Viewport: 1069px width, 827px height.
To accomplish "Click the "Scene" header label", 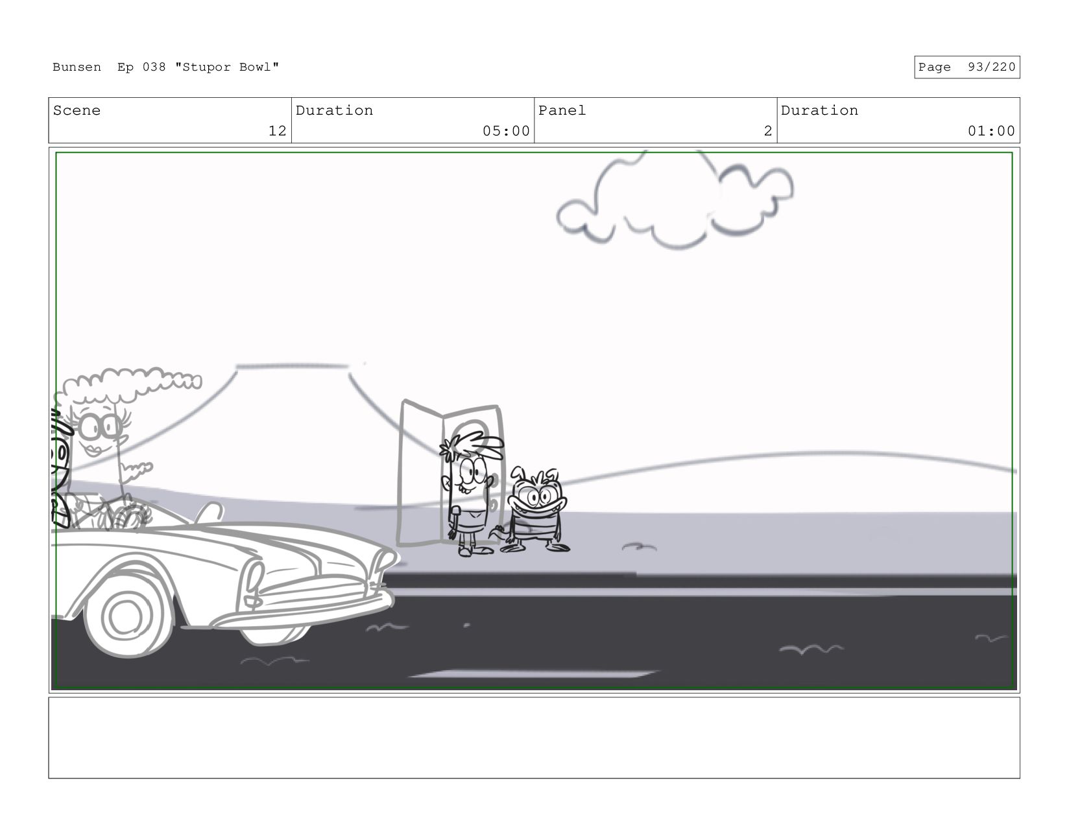I will pyautogui.click(x=77, y=110).
